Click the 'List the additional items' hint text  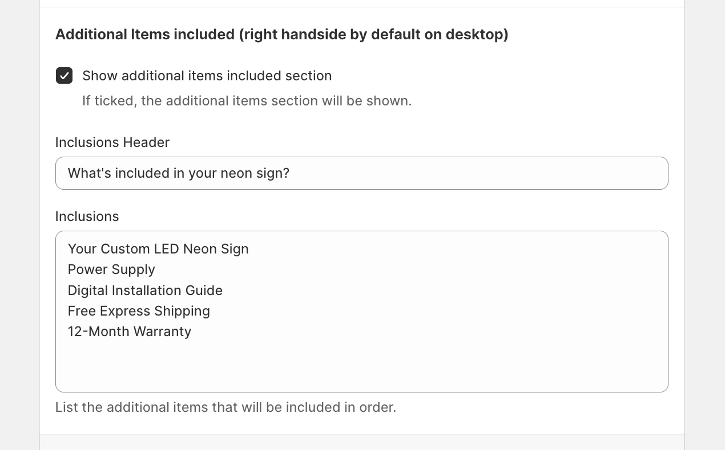click(x=225, y=407)
